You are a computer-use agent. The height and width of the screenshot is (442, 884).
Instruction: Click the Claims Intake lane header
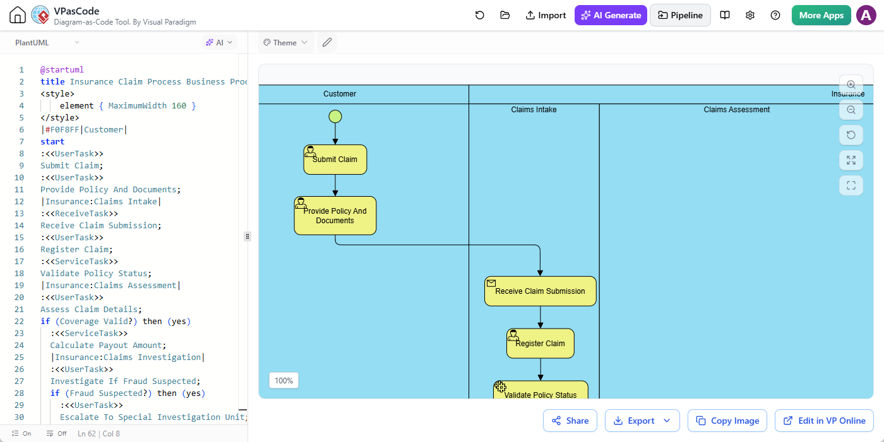(534, 110)
